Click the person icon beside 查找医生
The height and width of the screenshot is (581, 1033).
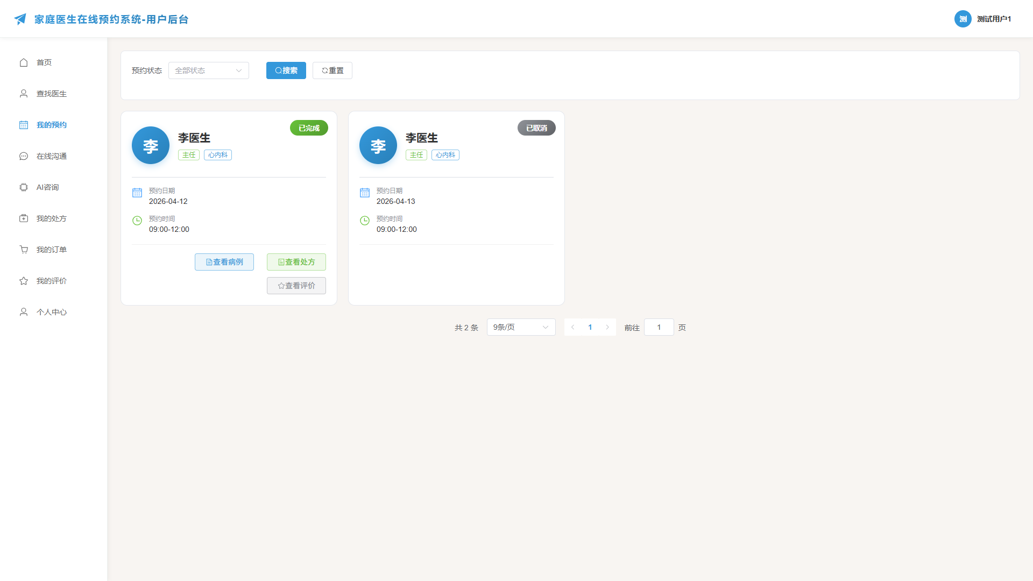[24, 94]
